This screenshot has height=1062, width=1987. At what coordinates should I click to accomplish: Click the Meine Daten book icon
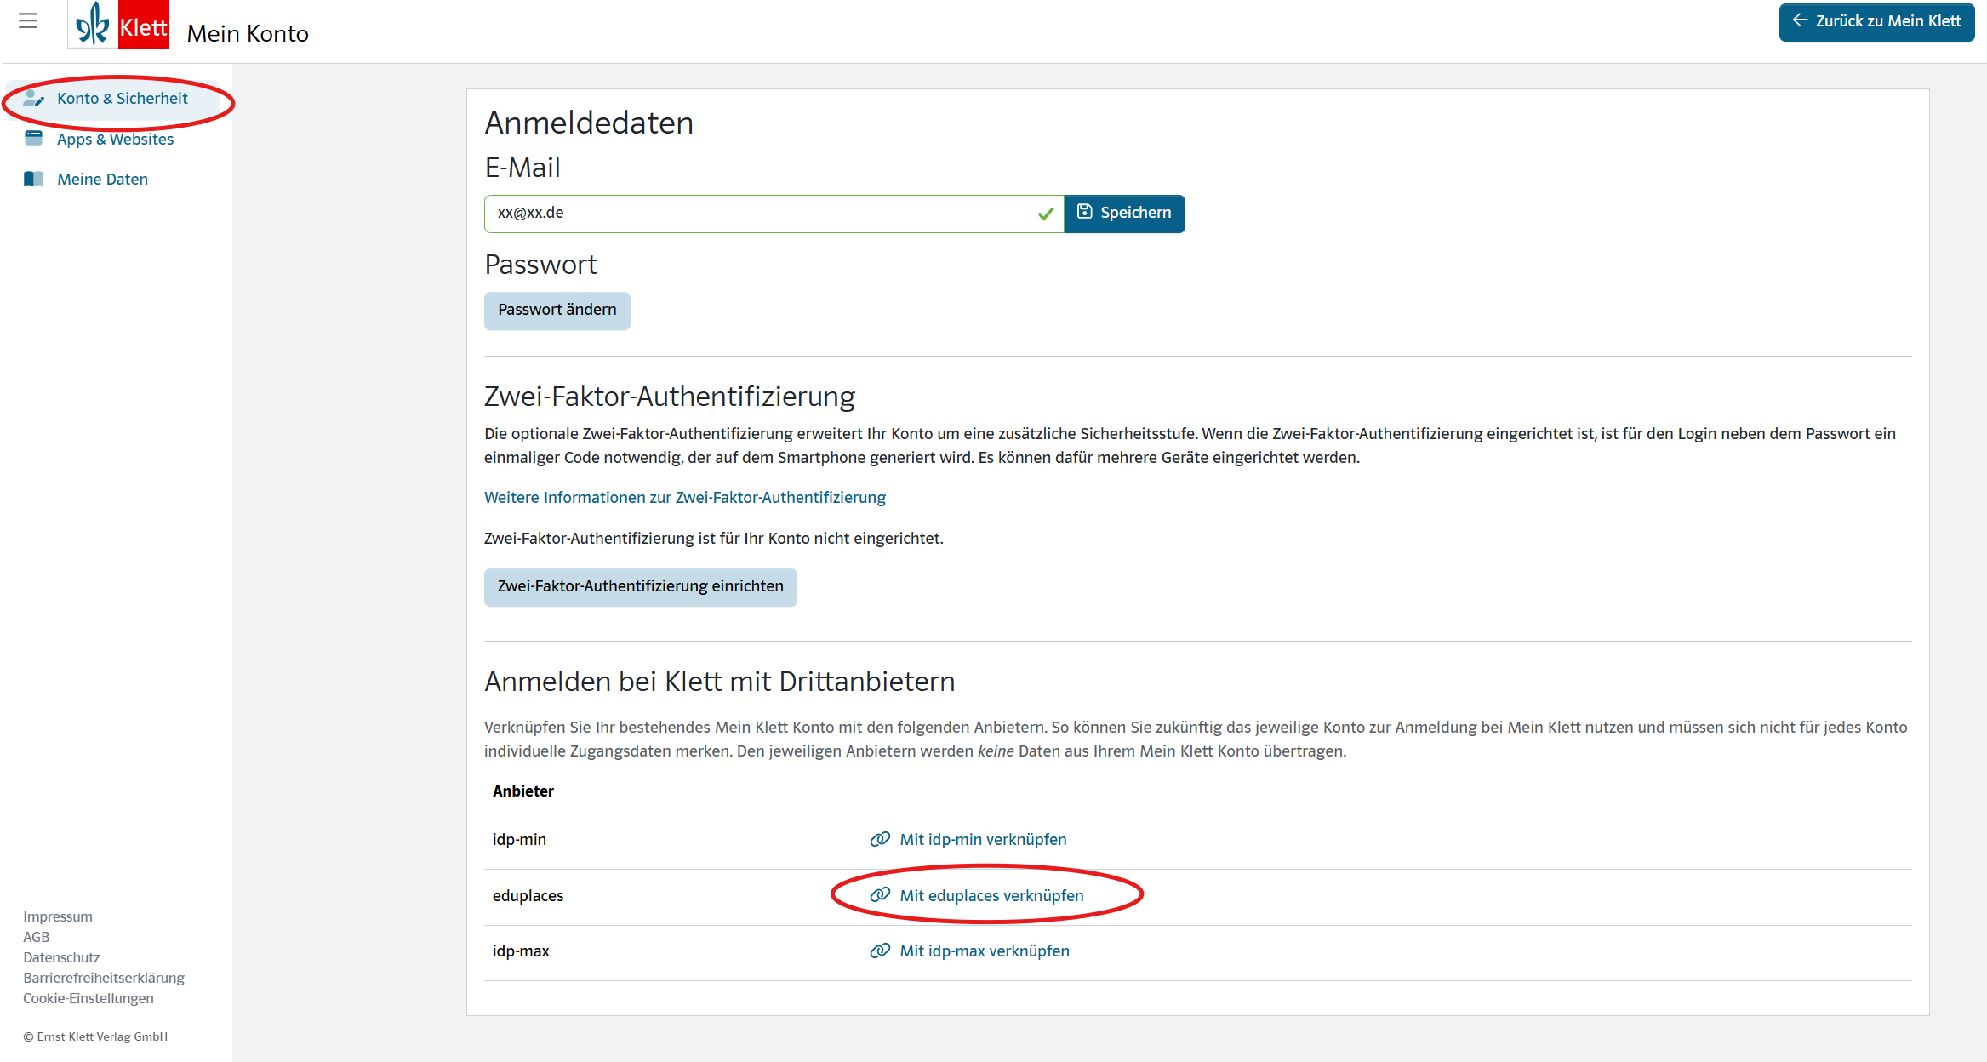(x=33, y=179)
